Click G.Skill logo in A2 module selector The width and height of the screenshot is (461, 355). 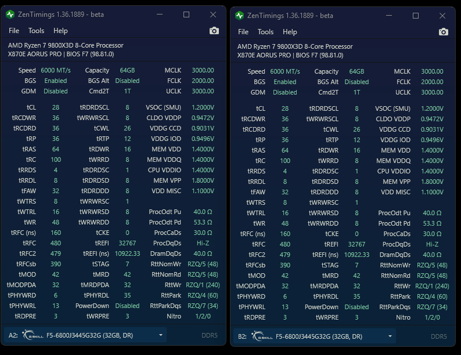[x=33, y=335]
